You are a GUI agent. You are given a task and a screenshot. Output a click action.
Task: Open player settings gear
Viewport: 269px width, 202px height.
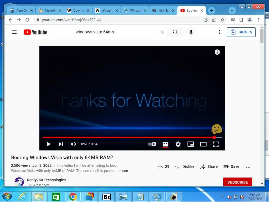click(x=178, y=144)
